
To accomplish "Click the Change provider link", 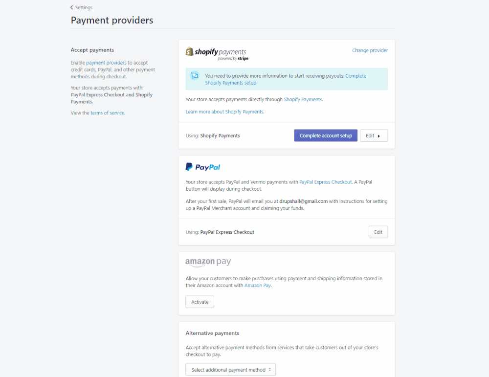I will [370, 50].
